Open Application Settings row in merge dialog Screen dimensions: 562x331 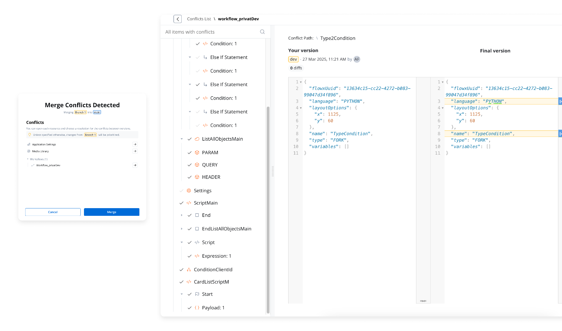[82, 144]
